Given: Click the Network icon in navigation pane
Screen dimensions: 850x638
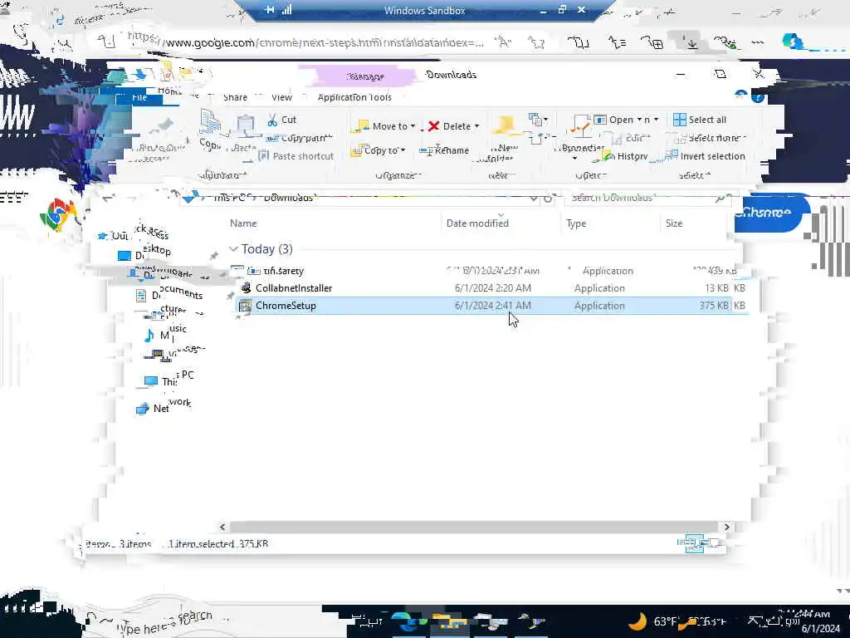Looking at the screenshot, I should point(143,409).
